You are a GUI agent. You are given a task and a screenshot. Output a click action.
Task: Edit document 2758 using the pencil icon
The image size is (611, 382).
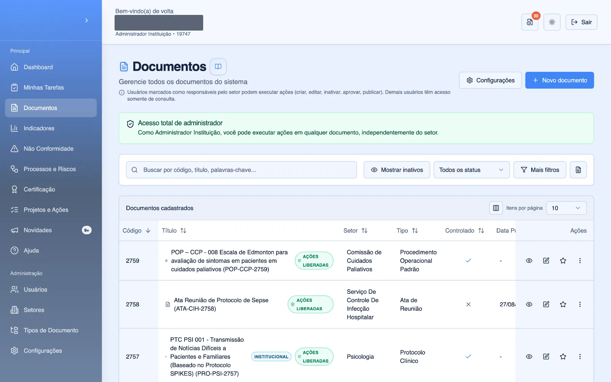546,304
